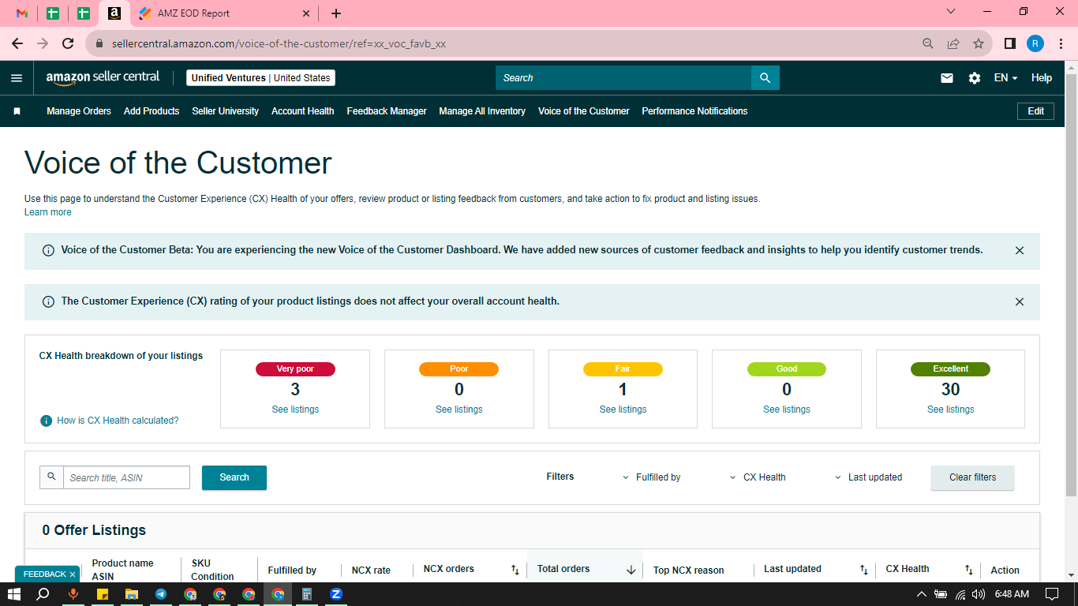Open the Chrome profile avatar
Screen dimensions: 1078x606
1035,43
